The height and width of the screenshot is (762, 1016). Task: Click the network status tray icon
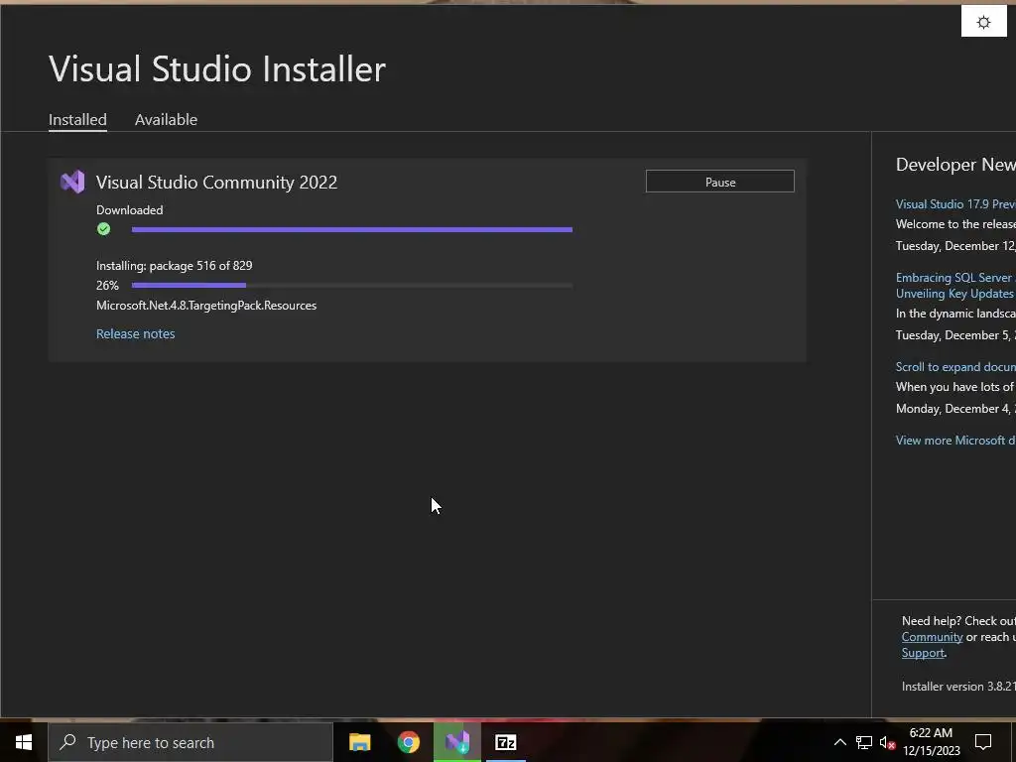click(x=864, y=742)
